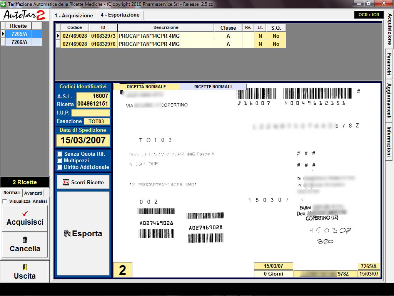Click the Esporta button

[83, 234]
